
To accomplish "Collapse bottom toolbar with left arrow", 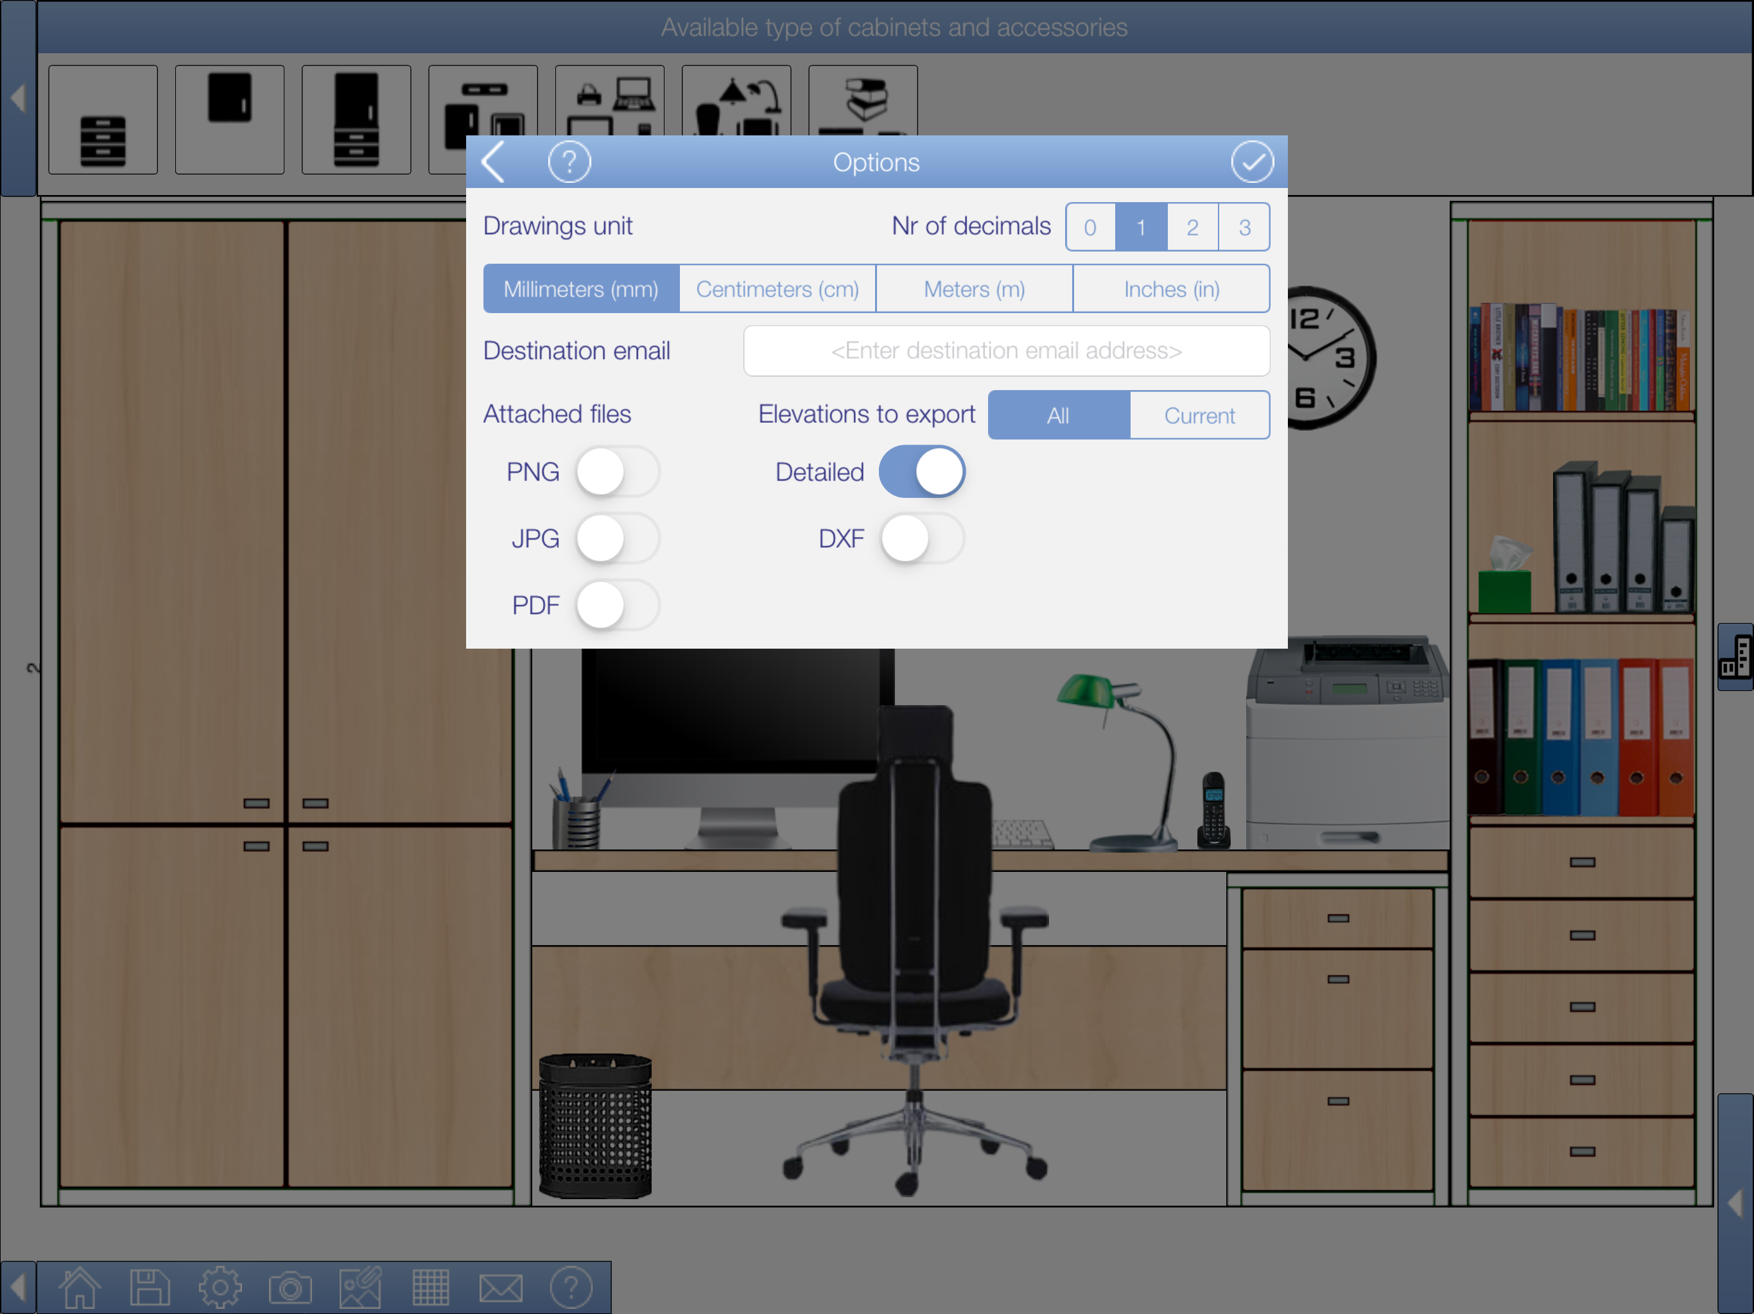I will (x=17, y=1287).
